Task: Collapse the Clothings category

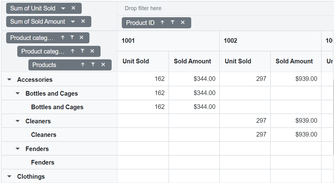Action: click(9, 176)
